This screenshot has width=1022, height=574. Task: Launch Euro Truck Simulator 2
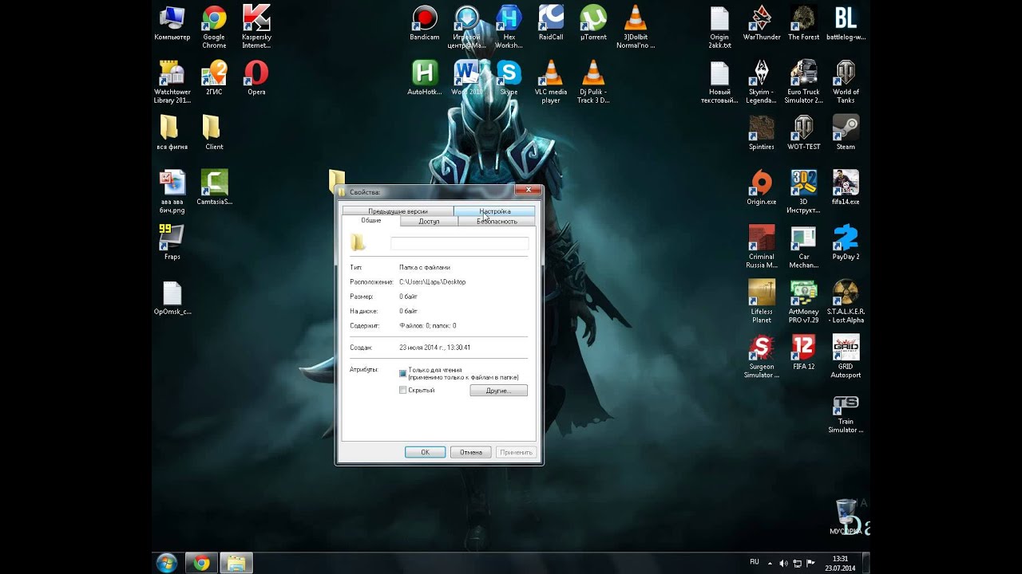coord(804,82)
